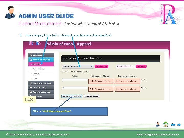Click the admin avatar beside Admin User Guide
184x138 pixels.
pos(10,12)
